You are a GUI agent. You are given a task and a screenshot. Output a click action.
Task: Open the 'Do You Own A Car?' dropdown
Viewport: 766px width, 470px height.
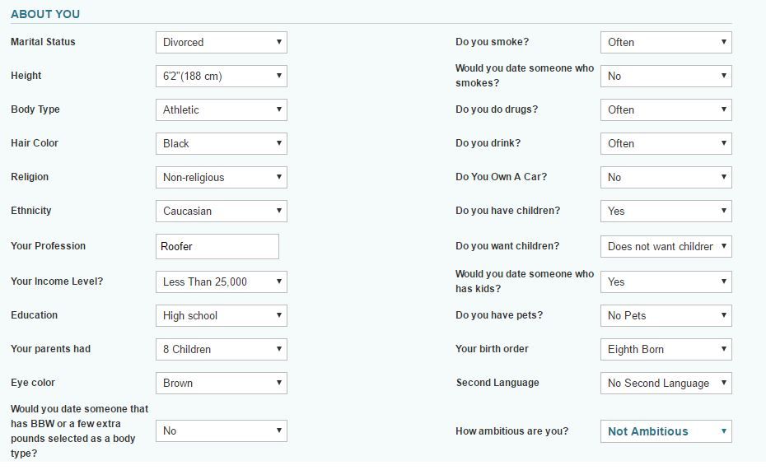pyautogui.click(x=666, y=177)
